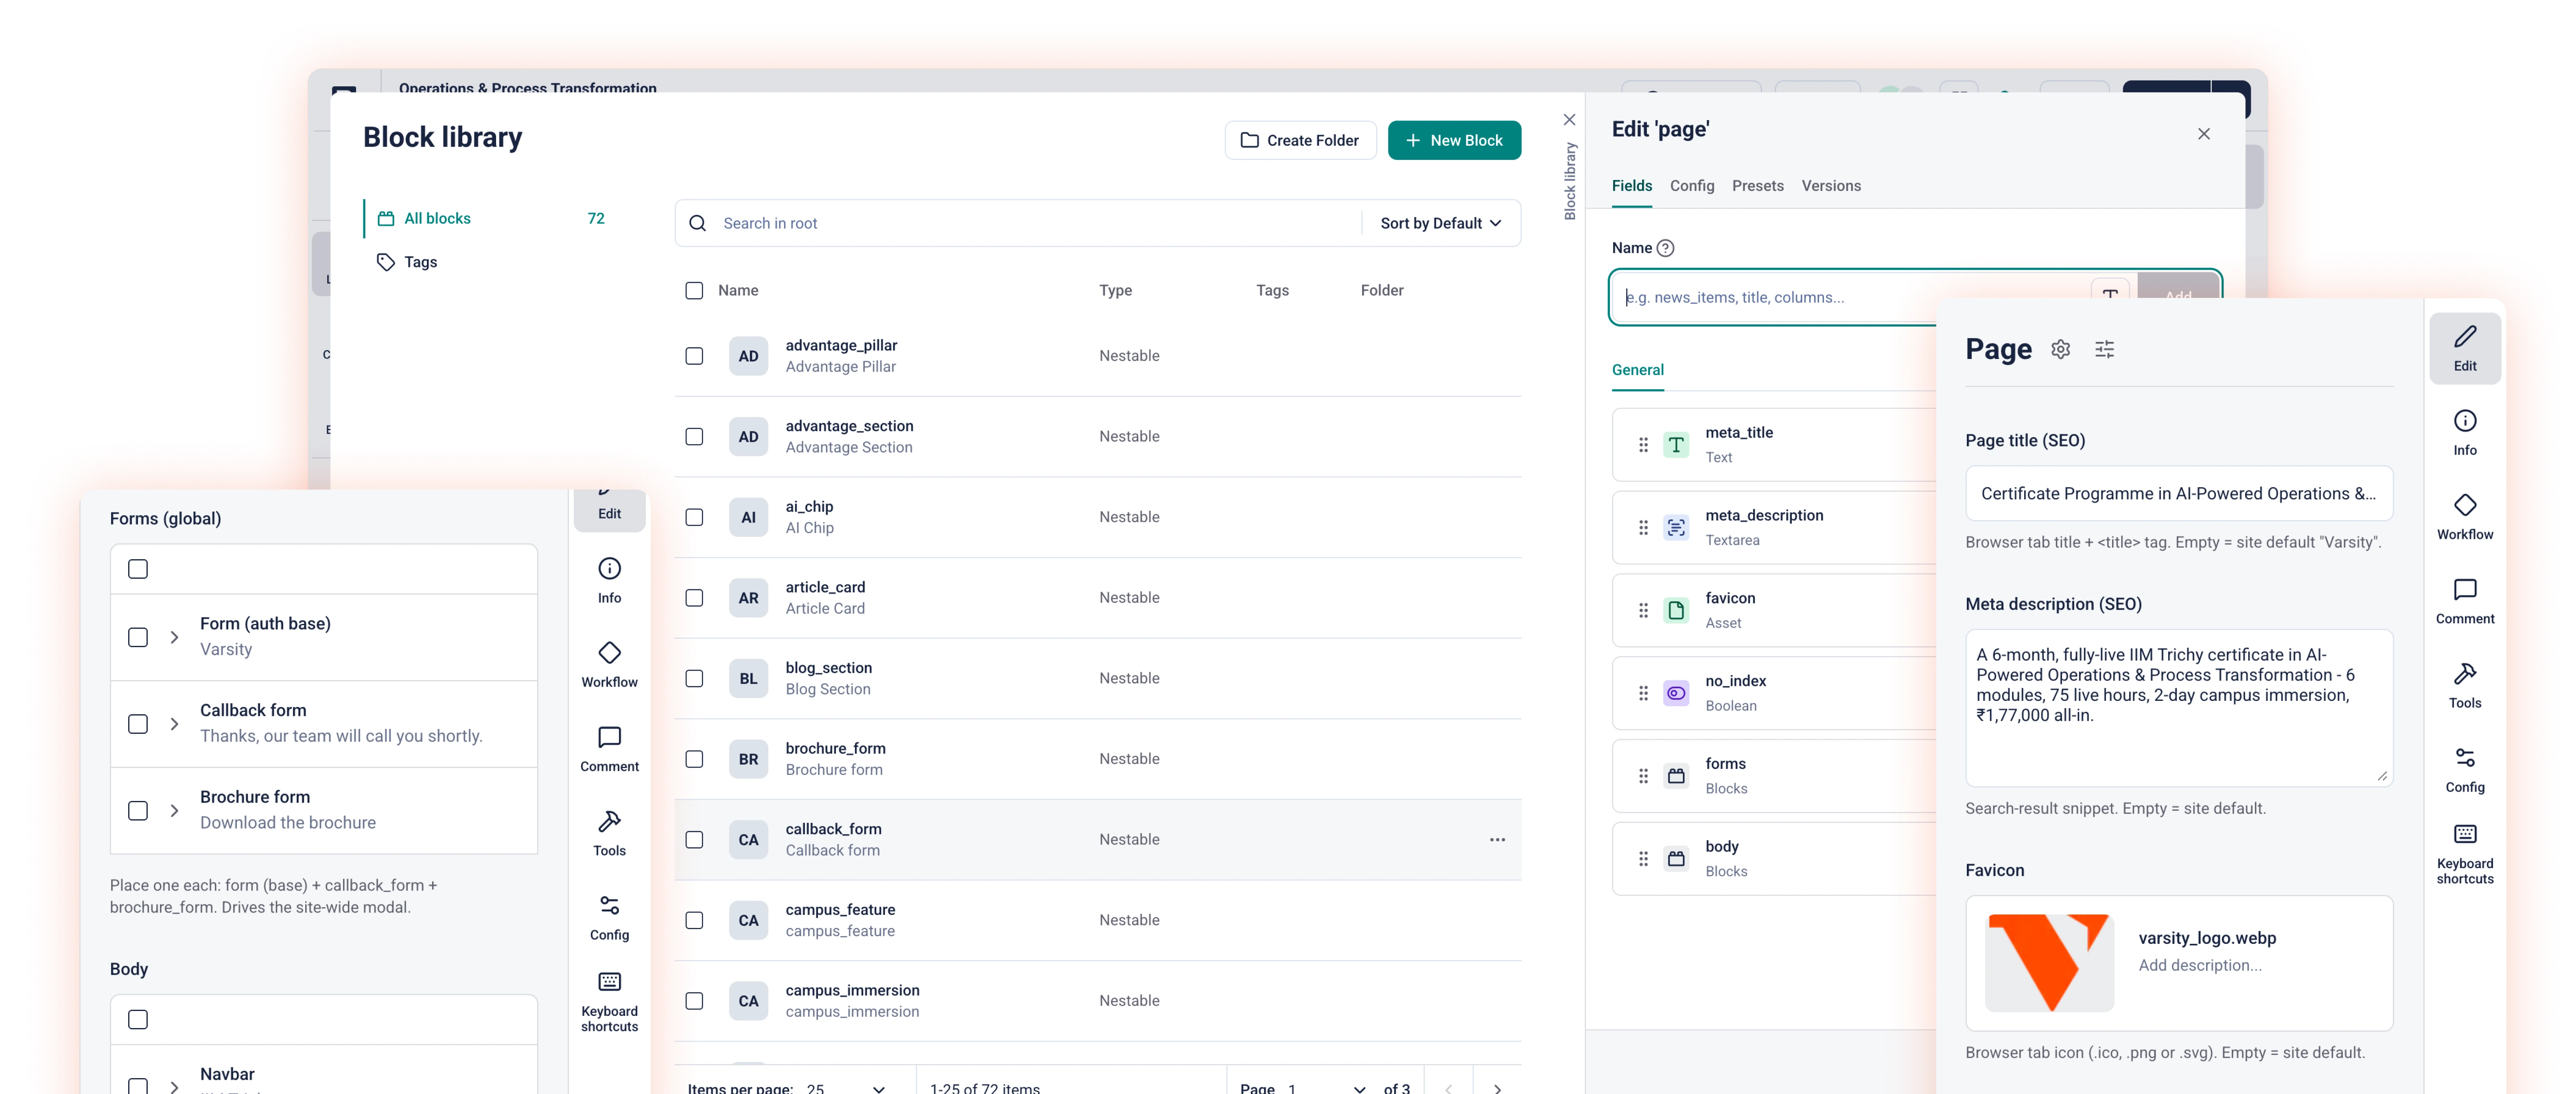This screenshot has height=1094, width=2576.
Task: Open Workflow in the Page panel sidebar
Action: 2464,517
